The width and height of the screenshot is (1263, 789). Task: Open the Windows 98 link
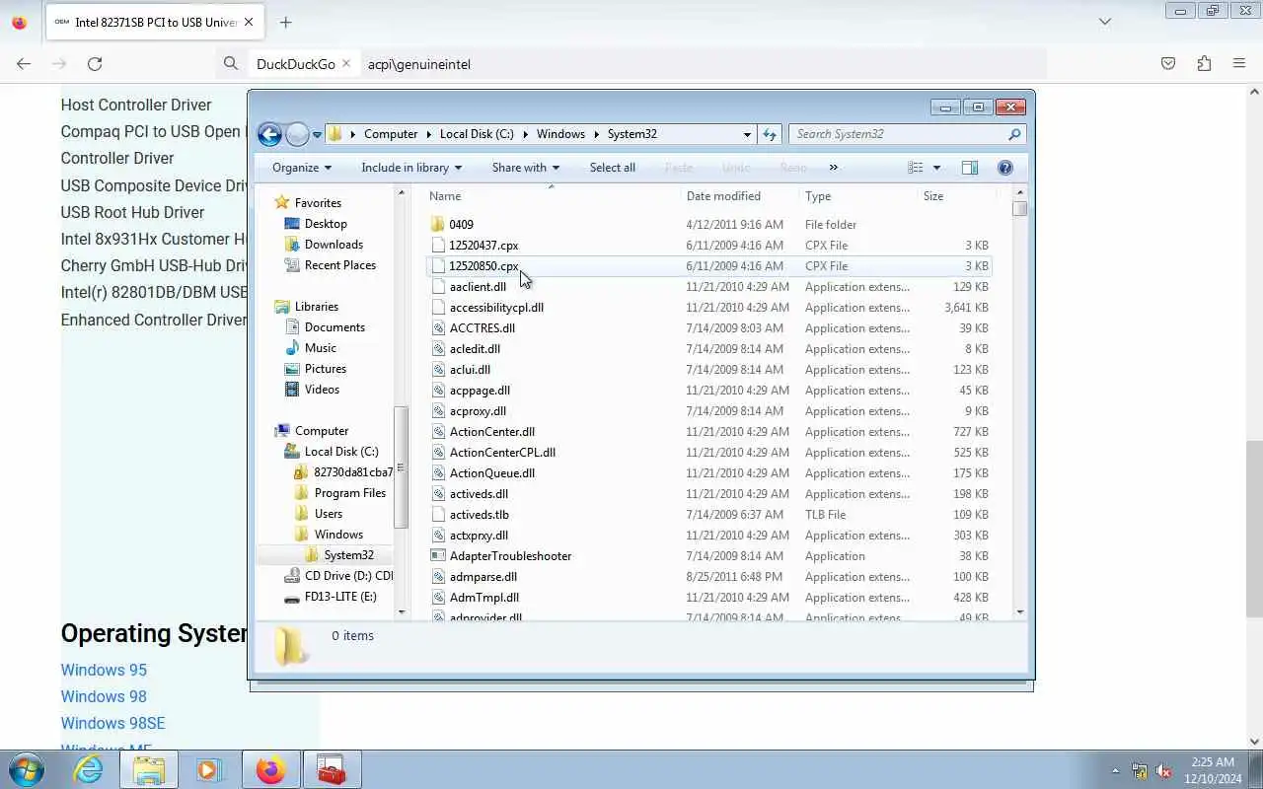(104, 696)
